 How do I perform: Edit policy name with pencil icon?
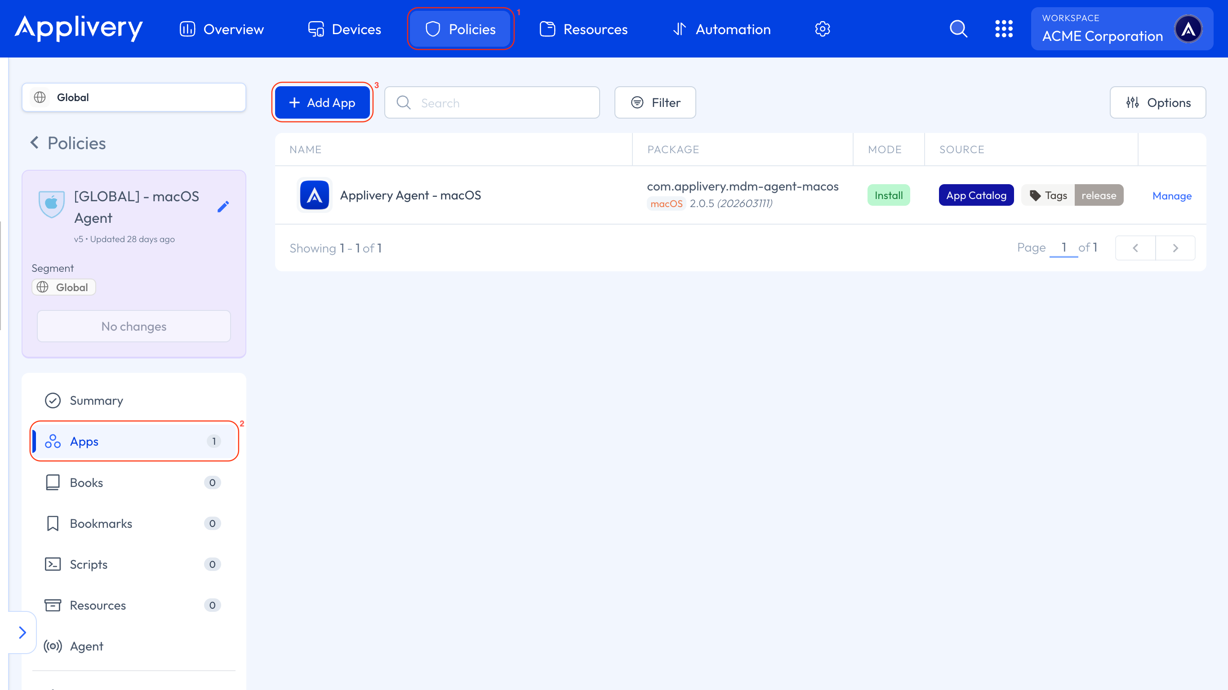(x=223, y=207)
